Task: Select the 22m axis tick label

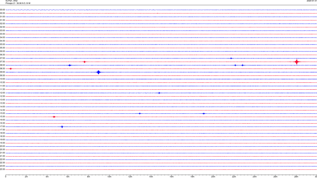Action: click(x=234, y=177)
